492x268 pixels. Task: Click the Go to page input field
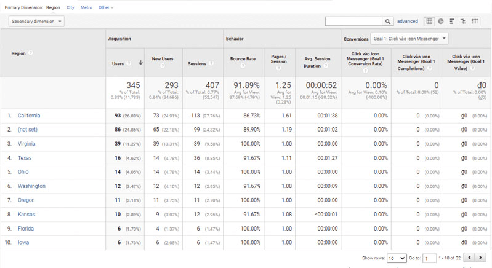click(429, 258)
